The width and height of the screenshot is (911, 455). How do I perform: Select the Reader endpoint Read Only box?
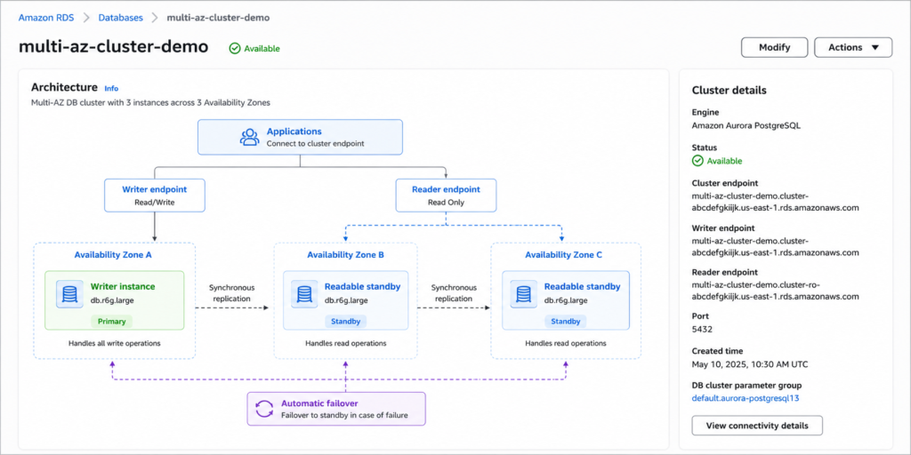coord(447,196)
